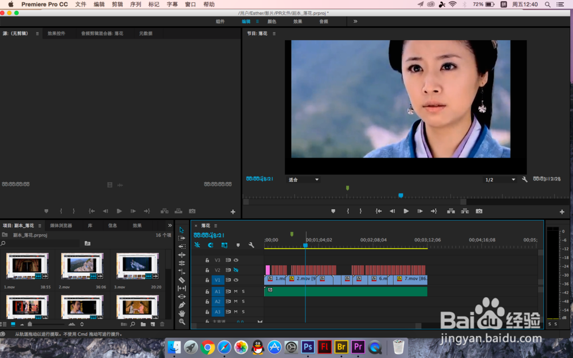Switch to 颜色 workspace
Screen dimensions: 573x358
coord(272,22)
